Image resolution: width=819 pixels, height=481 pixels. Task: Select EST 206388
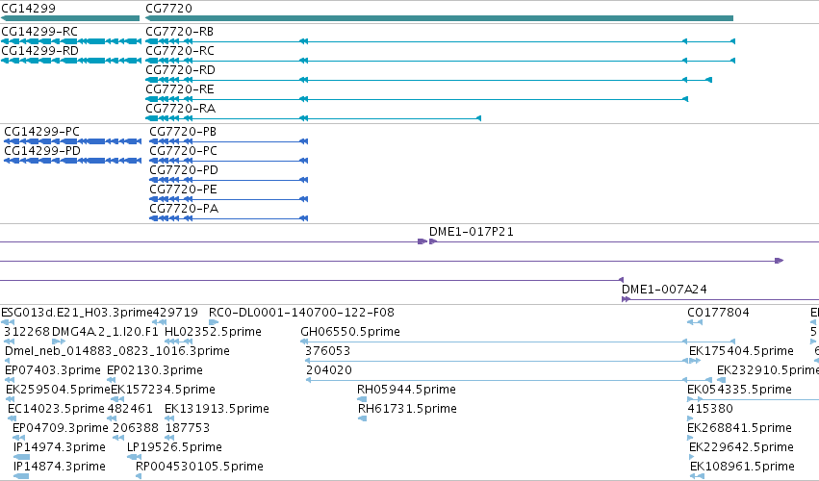pos(136,428)
